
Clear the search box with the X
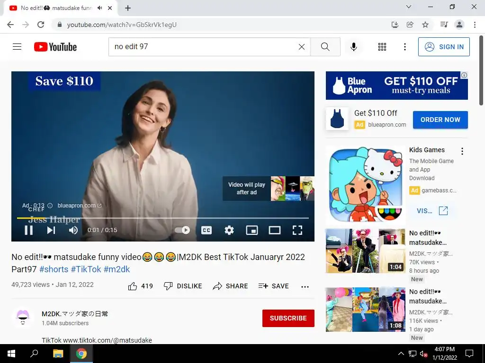coord(302,47)
